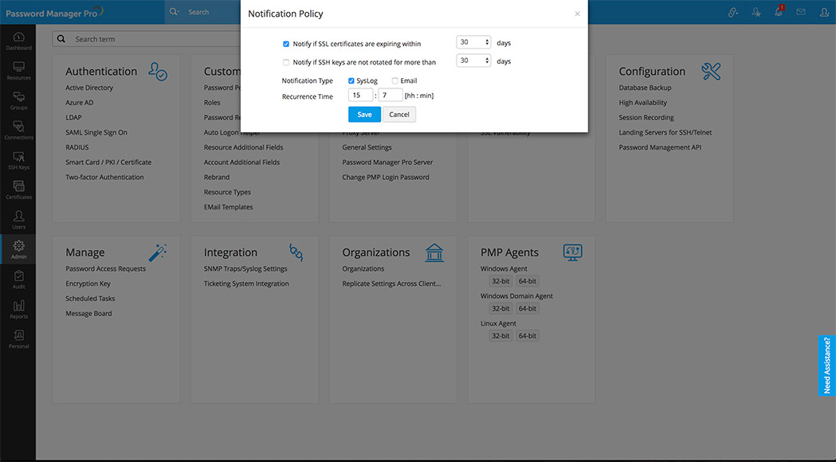Open SNMP Traps/Syslog Settings
Screen dimensions: 836x462
(x=245, y=269)
